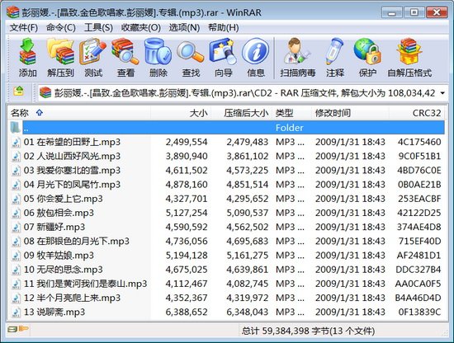This screenshot has height=343, width=454.
Task: Minimize the WinRAR window
Action: coord(392,12)
